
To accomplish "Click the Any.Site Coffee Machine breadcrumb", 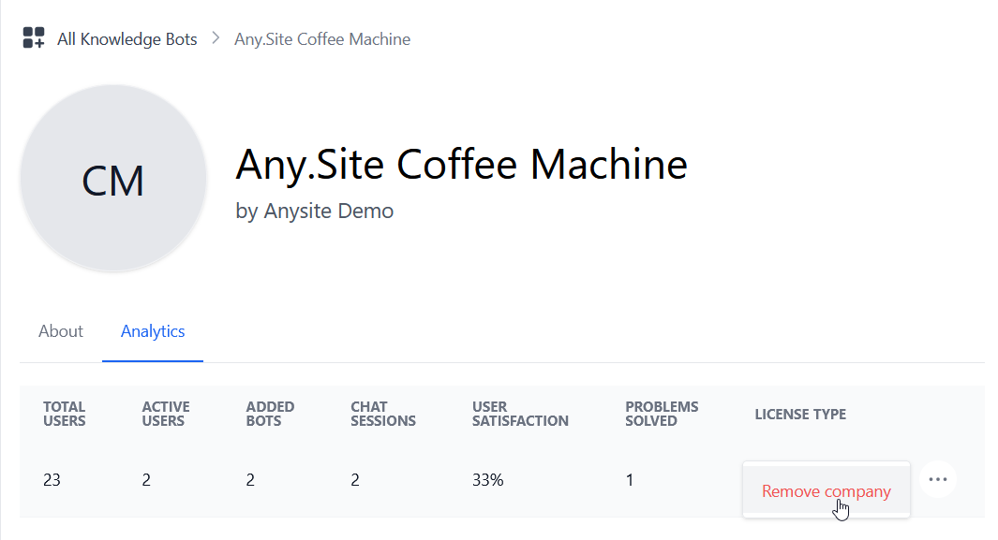I will tap(322, 39).
